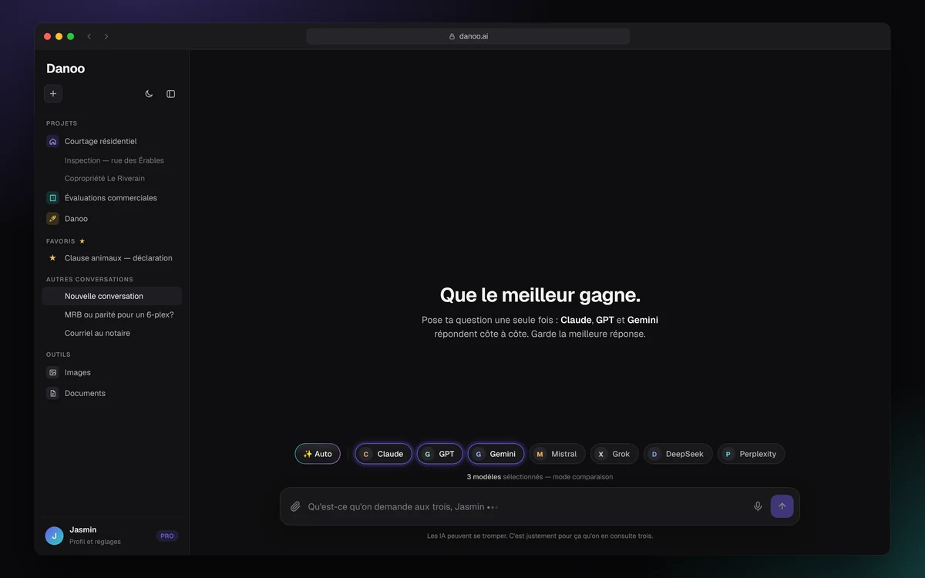The width and height of the screenshot is (925, 578).
Task: Click the OUTILS section header
Action: [59, 355]
